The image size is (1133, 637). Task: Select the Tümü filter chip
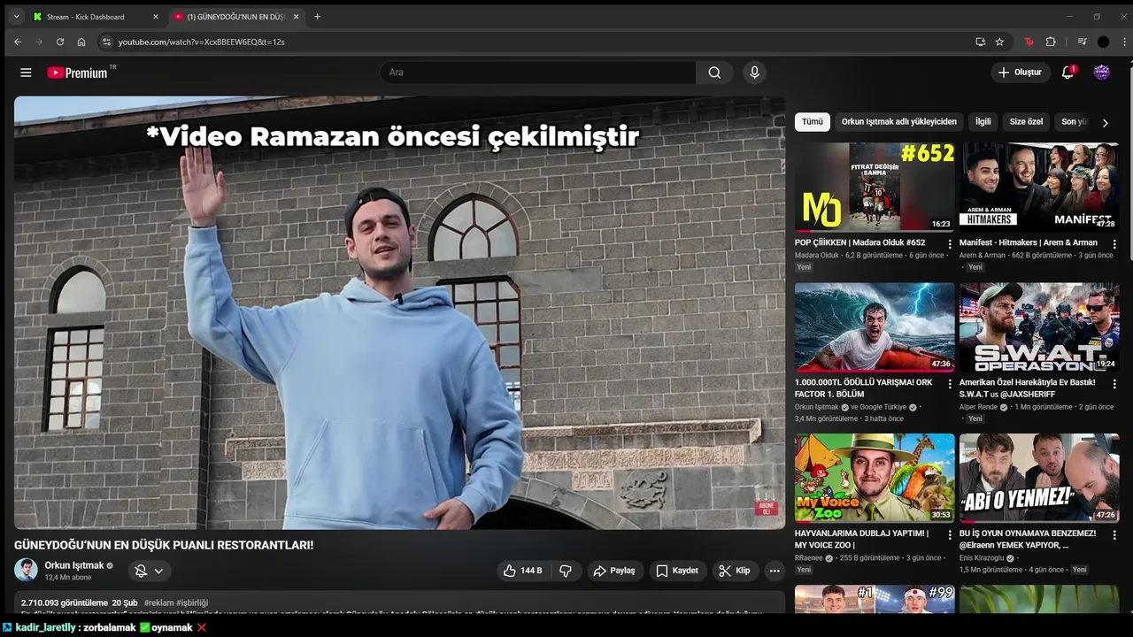coord(812,121)
